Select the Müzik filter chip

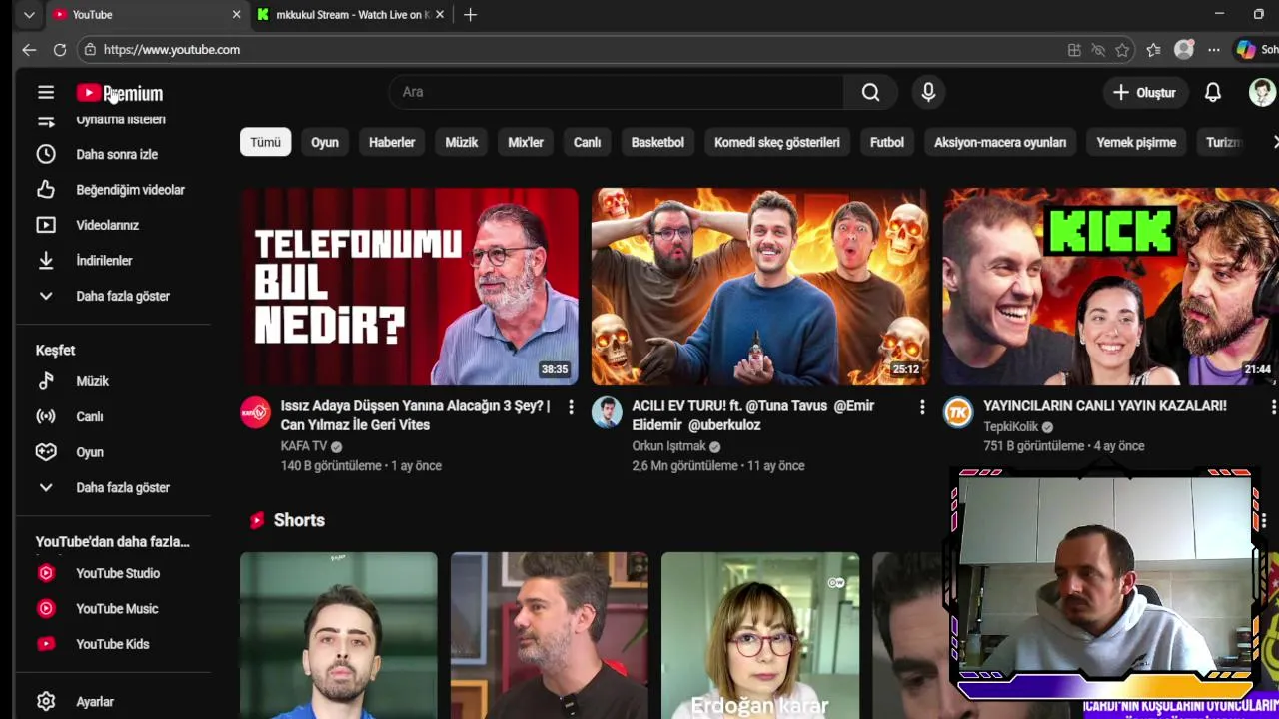[461, 142]
